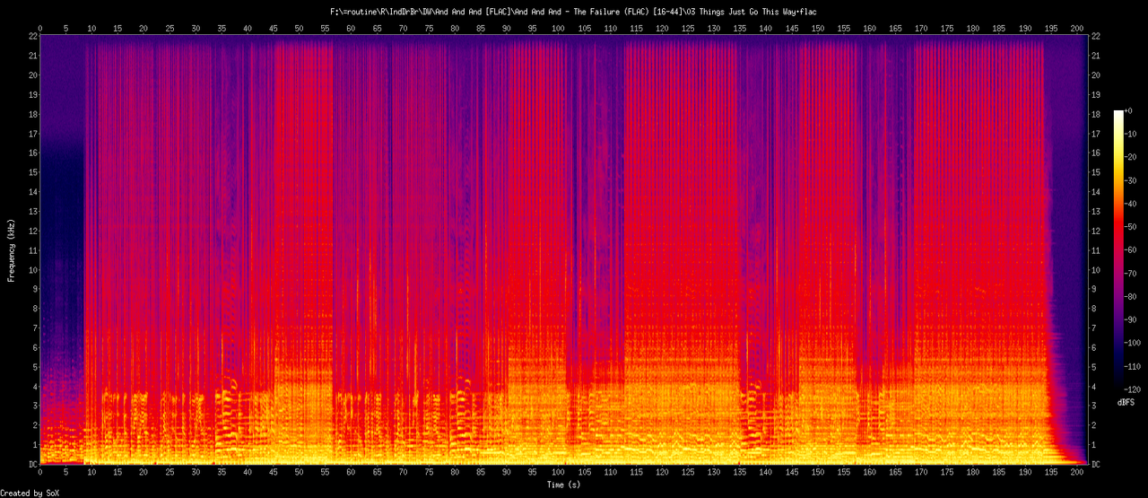The width and height of the screenshot is (1148, 498).
Task: Click the "Created by SoX" text
Action: click(30, 493)
